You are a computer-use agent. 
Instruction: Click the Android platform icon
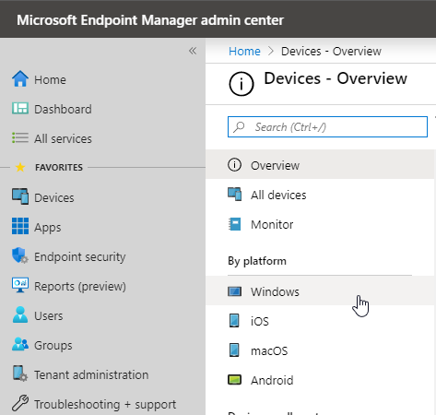[235, 380]
